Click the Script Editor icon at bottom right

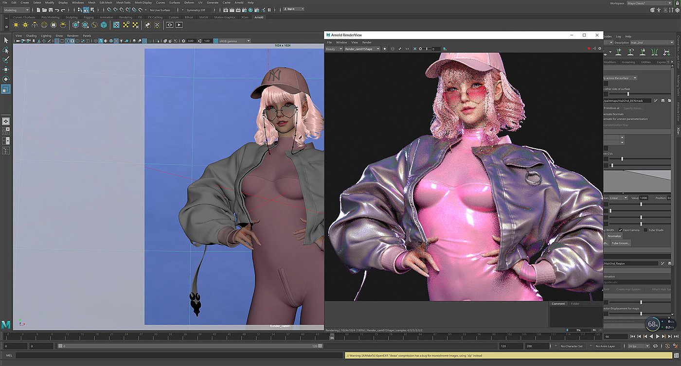[x=675, y=355]
